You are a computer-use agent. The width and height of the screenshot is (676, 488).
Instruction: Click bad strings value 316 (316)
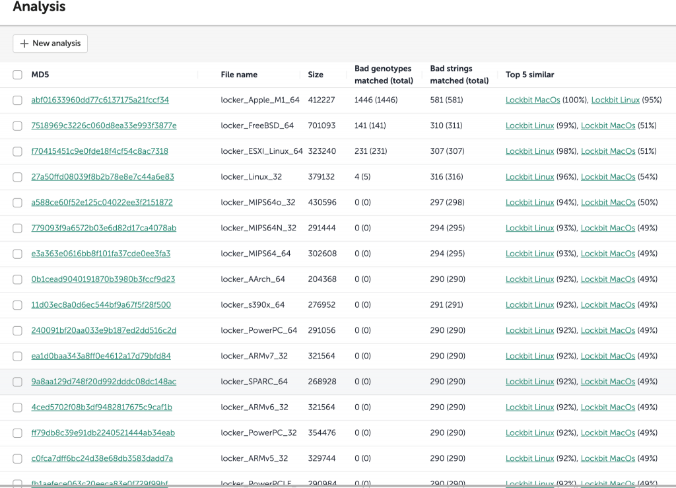447,177
